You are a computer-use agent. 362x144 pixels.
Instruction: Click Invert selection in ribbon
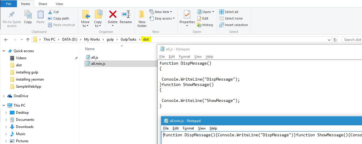click(233, 25)
